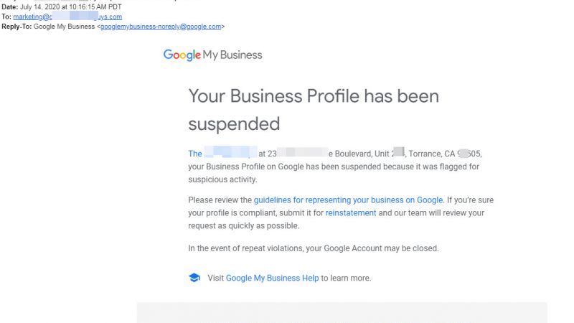Click the "Google My Business" sender name in Reply-To
Image resolution: width=574 pixels, height=323 pixels.
click(65, 26)
